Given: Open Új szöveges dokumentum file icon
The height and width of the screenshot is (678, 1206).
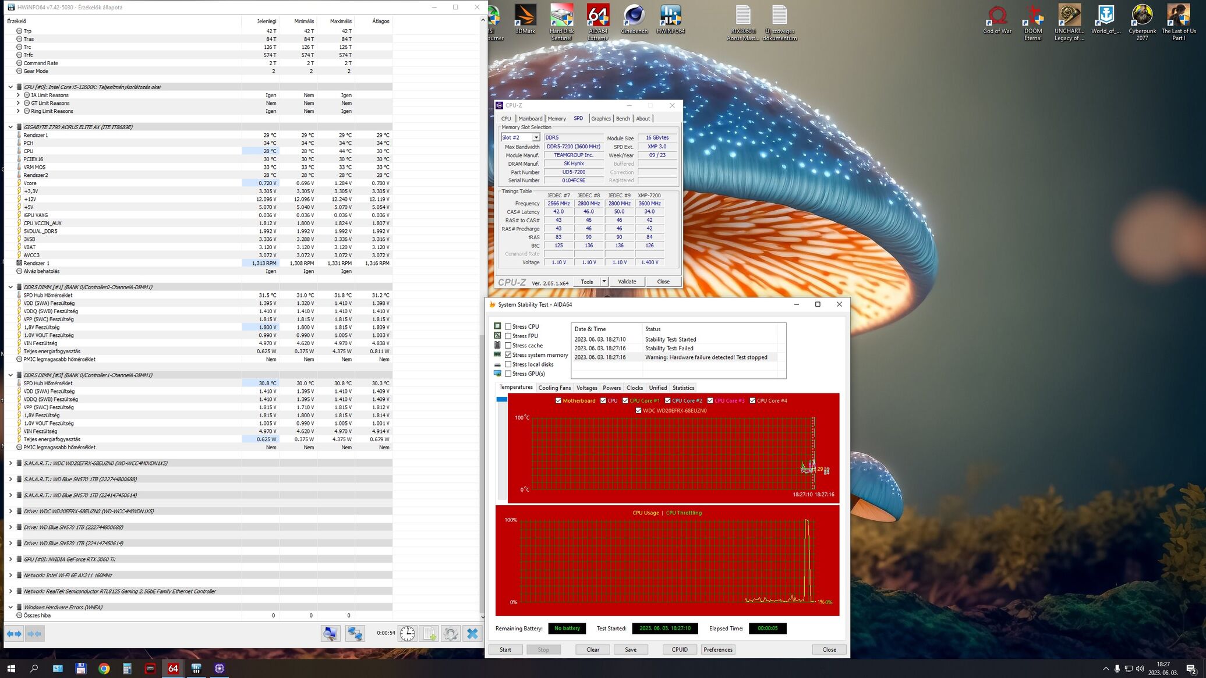Looking at the screenshot, I should [x=779, y=22].
